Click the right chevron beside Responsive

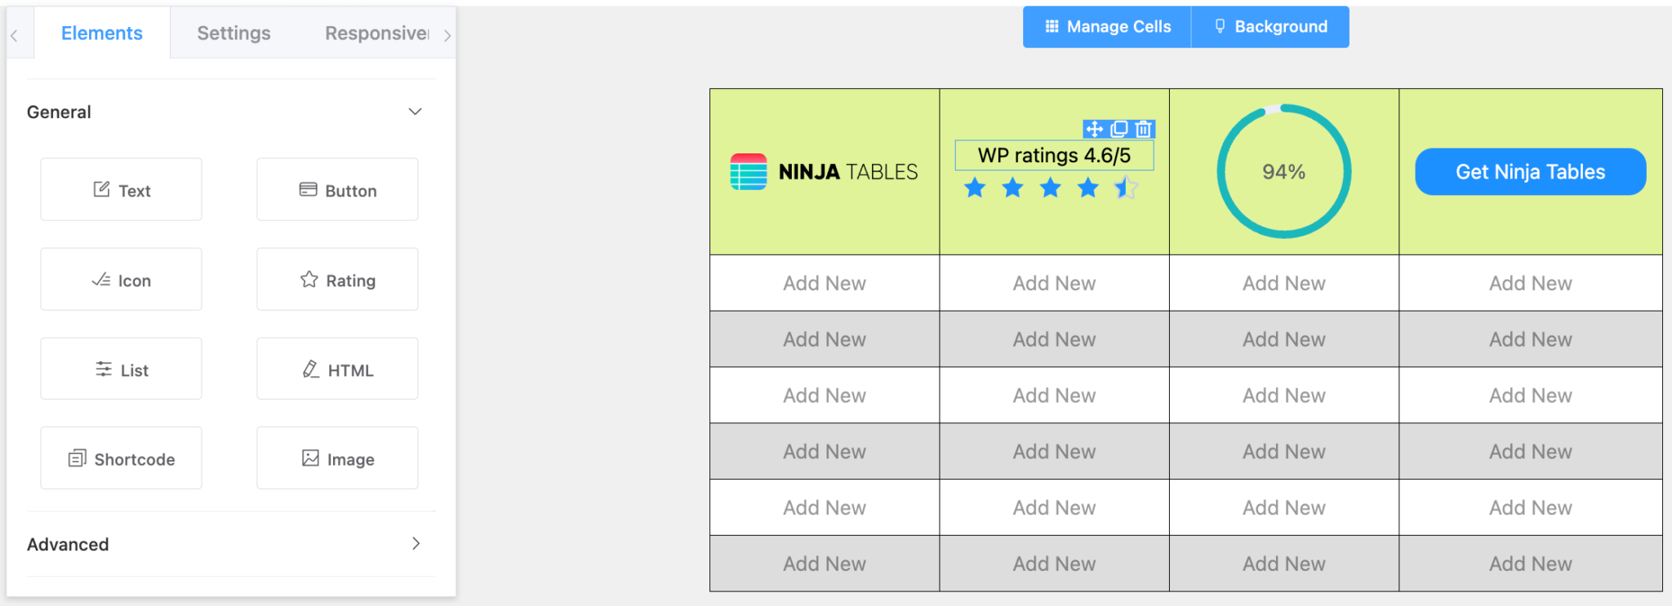coord(447,35)
